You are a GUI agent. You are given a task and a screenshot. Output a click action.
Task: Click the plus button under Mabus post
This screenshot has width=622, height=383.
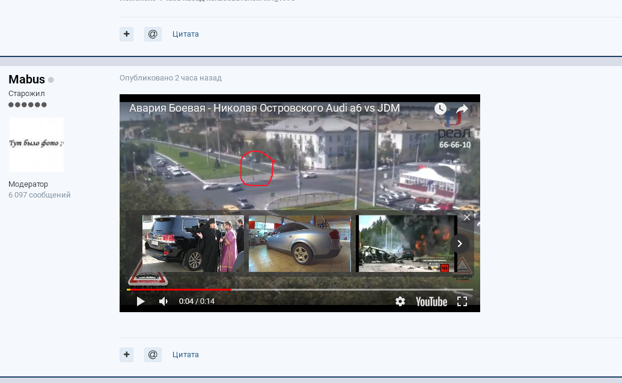127,354
